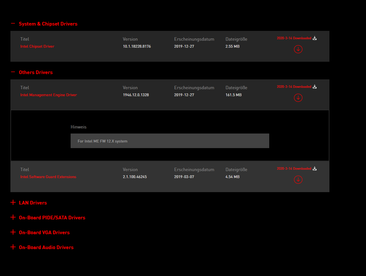
Task: Click downloaded tray icon in Software Guard Extensions row
Action: tap(315, 169)
